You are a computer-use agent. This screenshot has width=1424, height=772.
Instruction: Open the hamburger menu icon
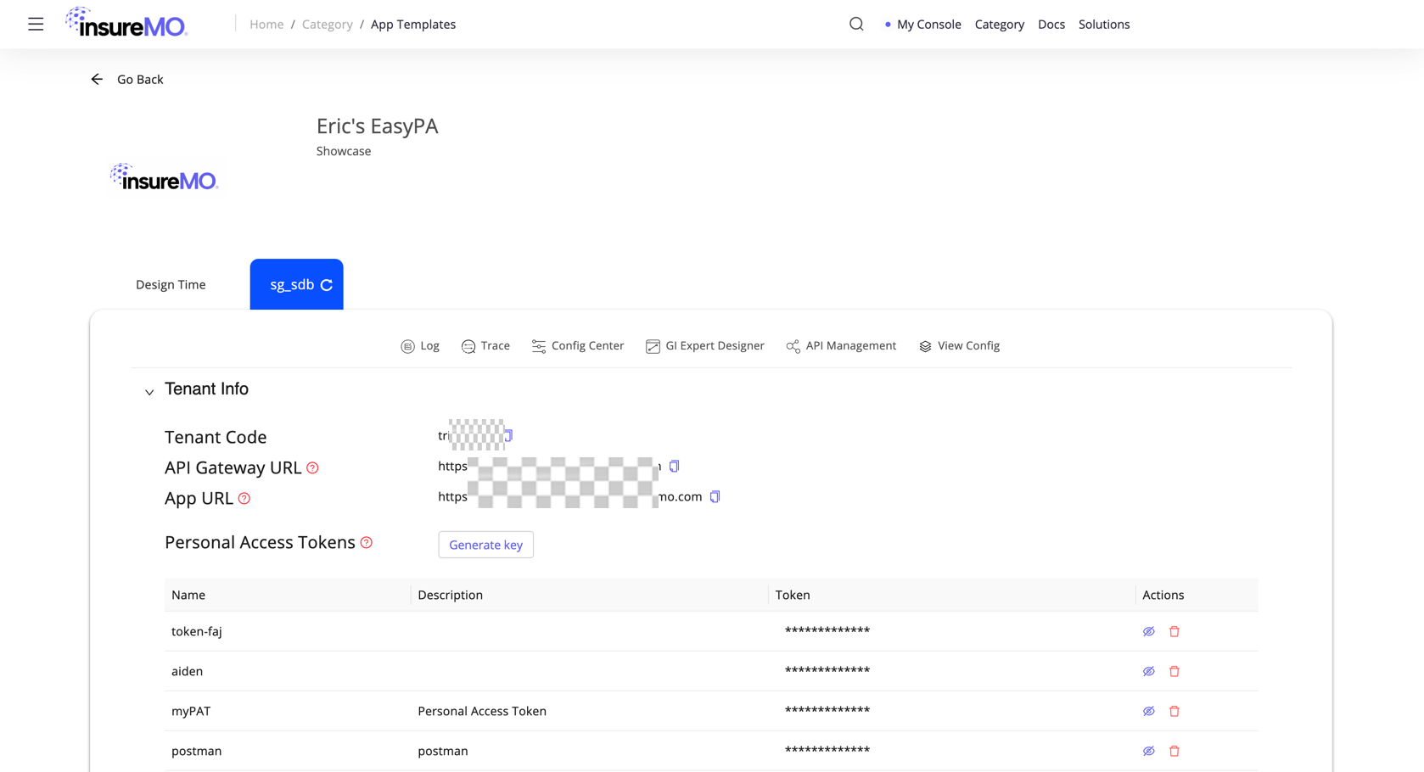pos(36,24)
